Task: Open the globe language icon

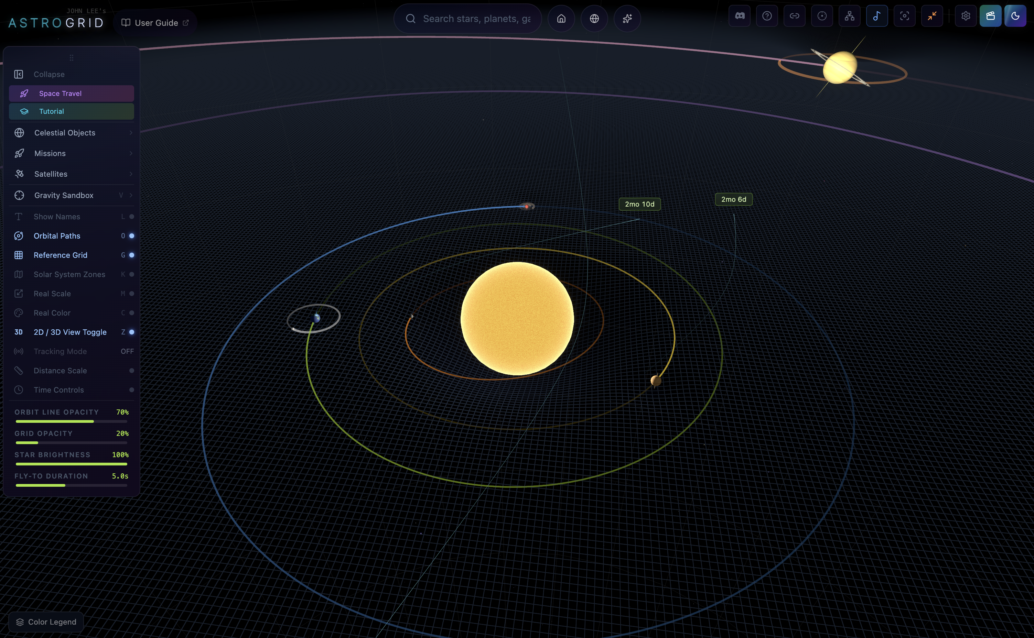Action: click(594, 19)
